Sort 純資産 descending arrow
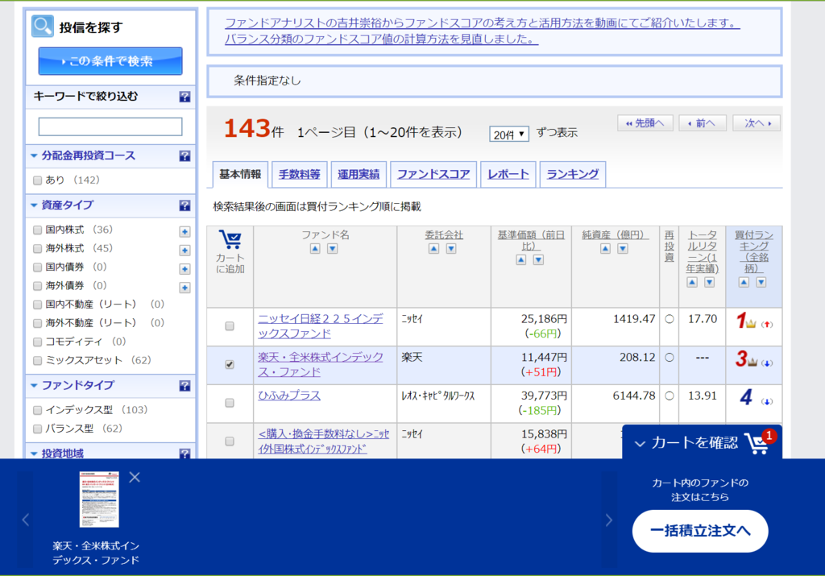The image size is (825, 576). (623, 249)
